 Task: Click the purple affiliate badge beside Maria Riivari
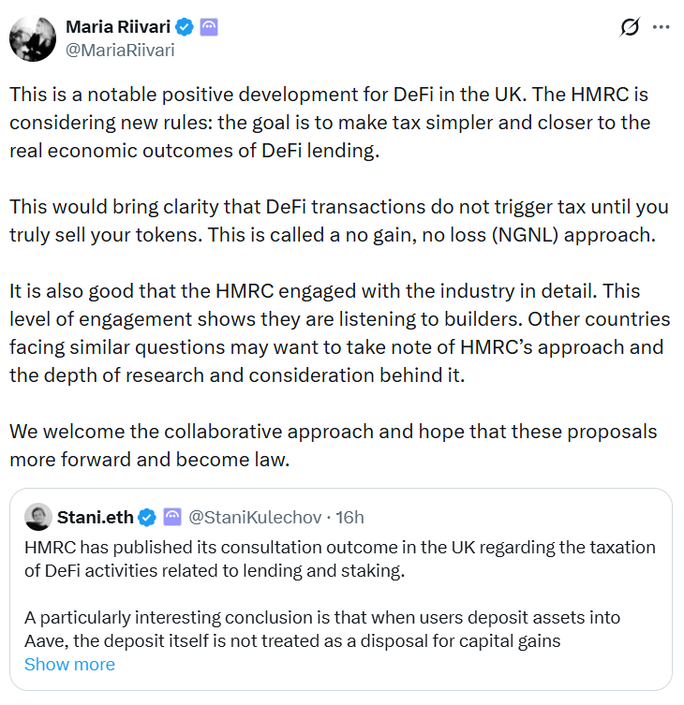[x=210, y=28]
